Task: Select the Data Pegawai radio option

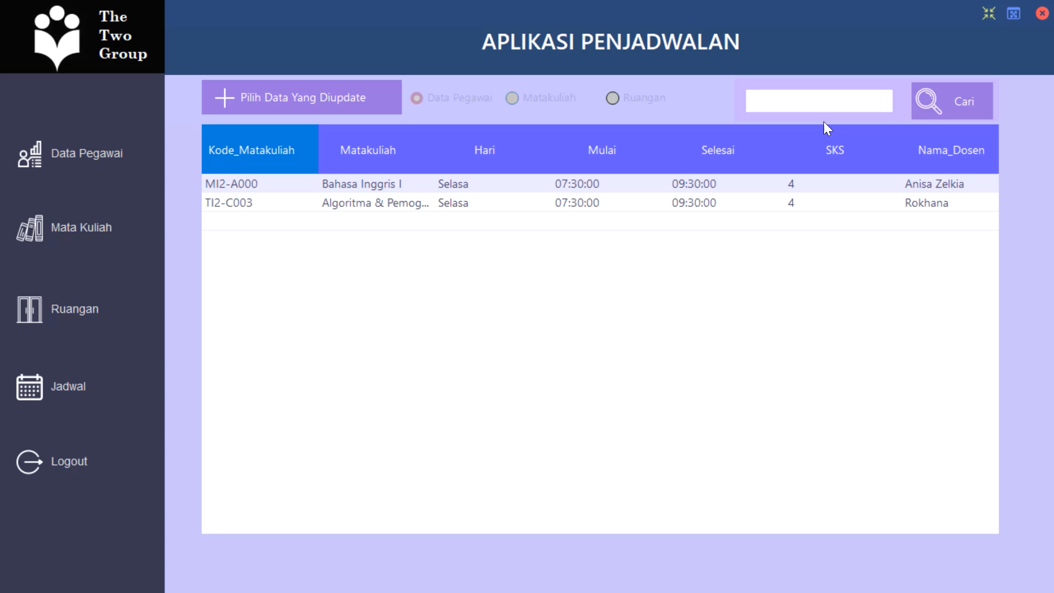Action: coord(417,98)
